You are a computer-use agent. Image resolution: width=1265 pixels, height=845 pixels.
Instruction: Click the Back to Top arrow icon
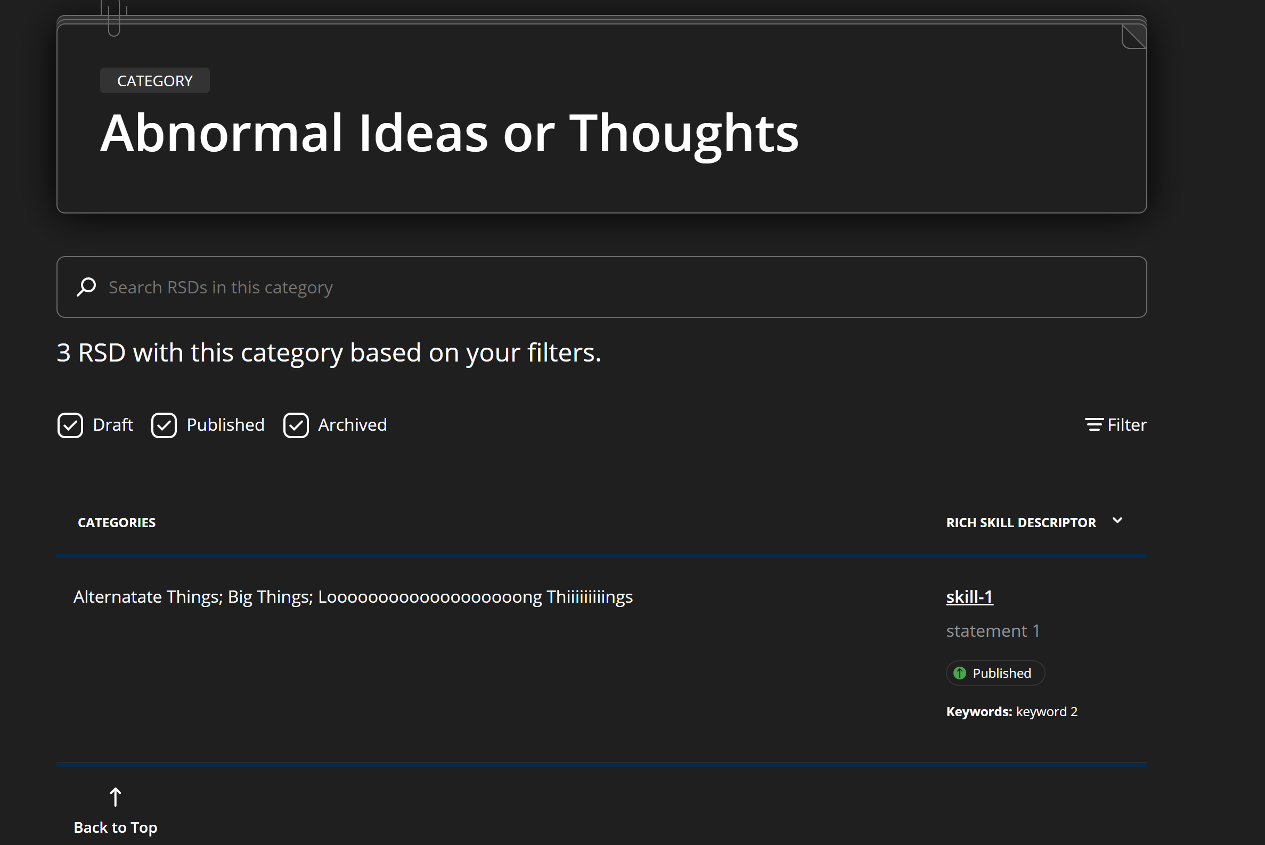click(x=116, y=797)
